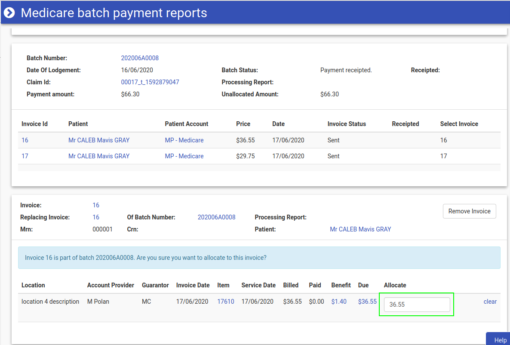Open patient Mr CALEB Mavis GRAY for invoice 16
The height and width of the screenshot is (345, 510).
pyautogui.click(x=99, y=140)
